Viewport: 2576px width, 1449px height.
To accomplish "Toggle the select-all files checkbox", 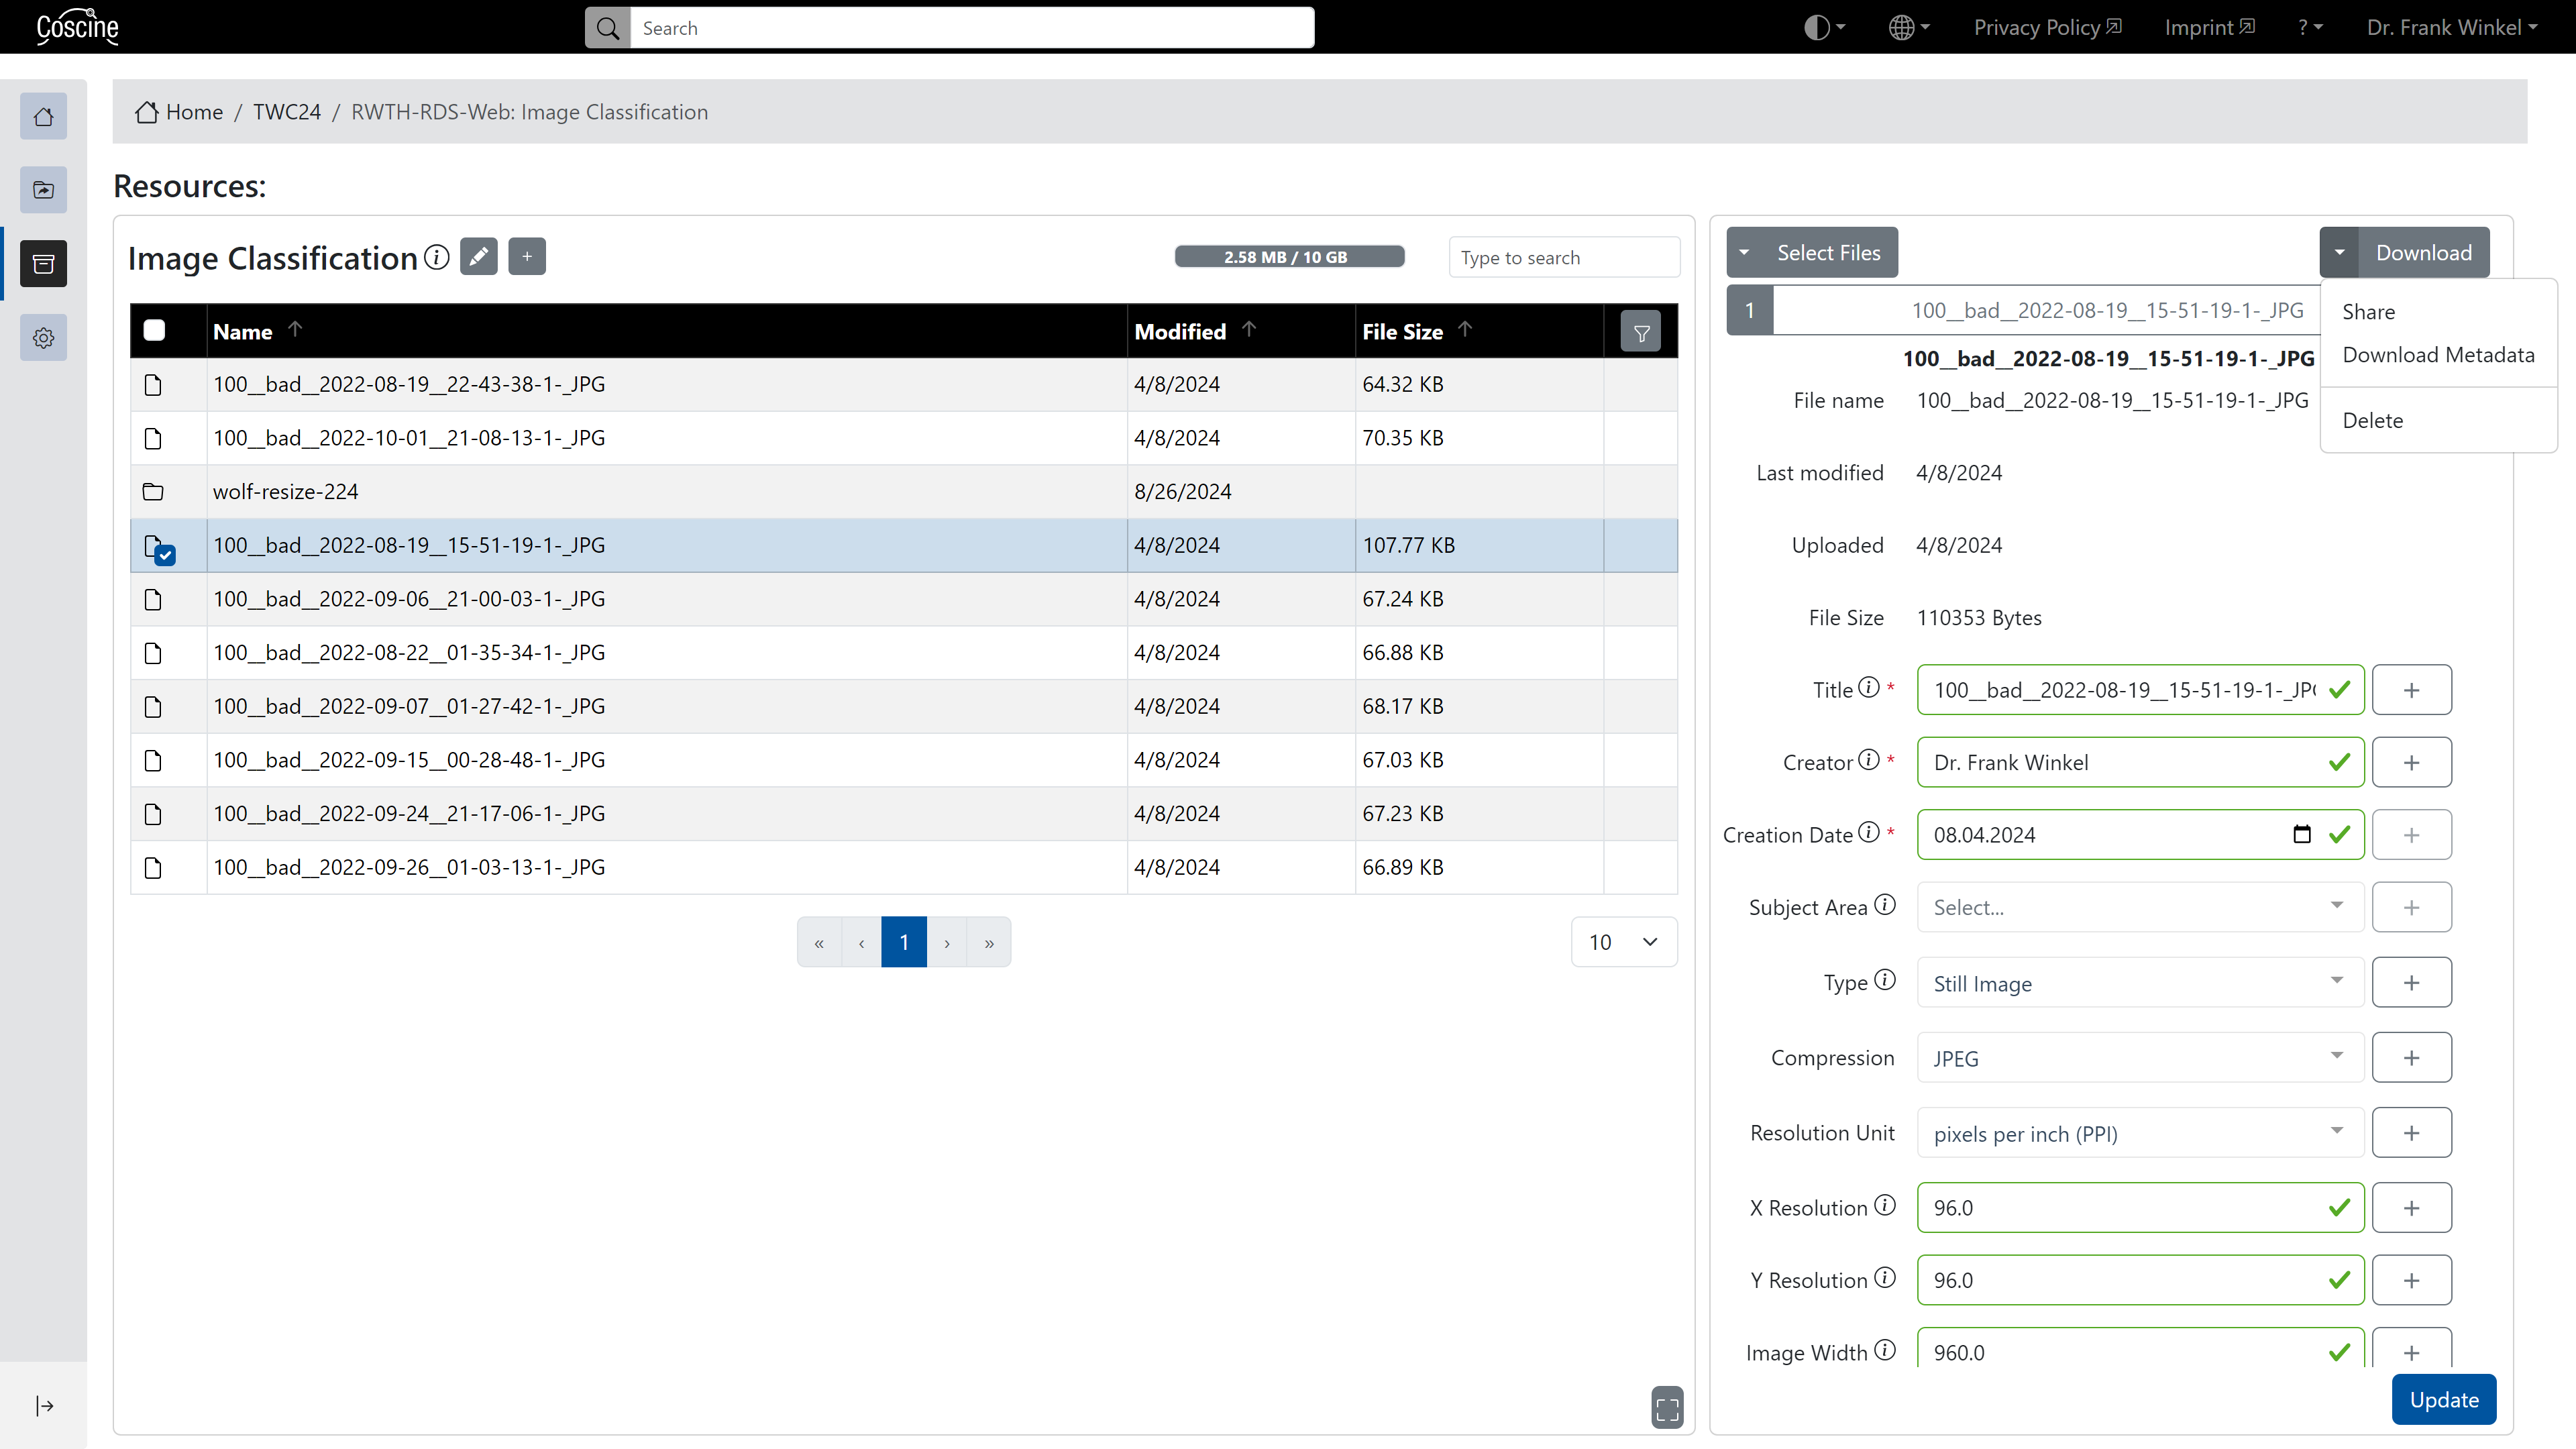I will pos(154,331).
